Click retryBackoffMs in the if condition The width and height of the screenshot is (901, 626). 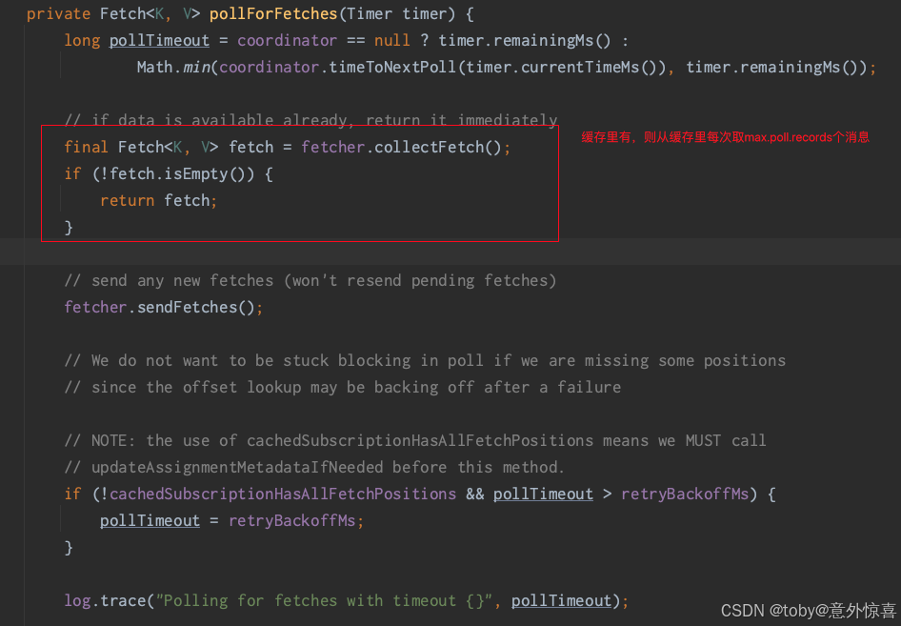click(x=685, y=495)
